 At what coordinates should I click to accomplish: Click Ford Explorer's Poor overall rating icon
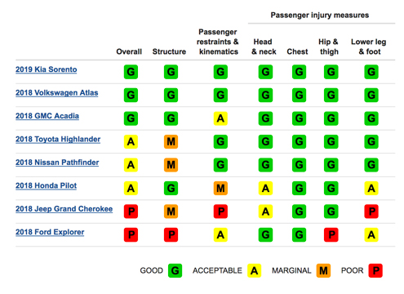point(131,235)
